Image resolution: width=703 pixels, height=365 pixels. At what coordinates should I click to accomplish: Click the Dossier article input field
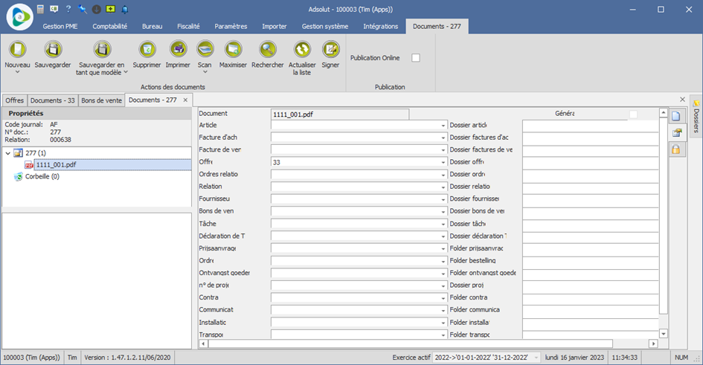591,126
